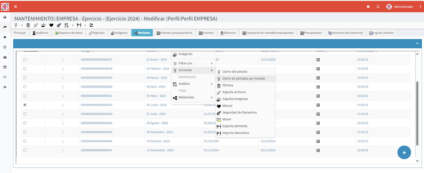This screenshot has height=173, width=424.
Task: Open the row options dots for 03 Marzo
Action: coord(63,78)
